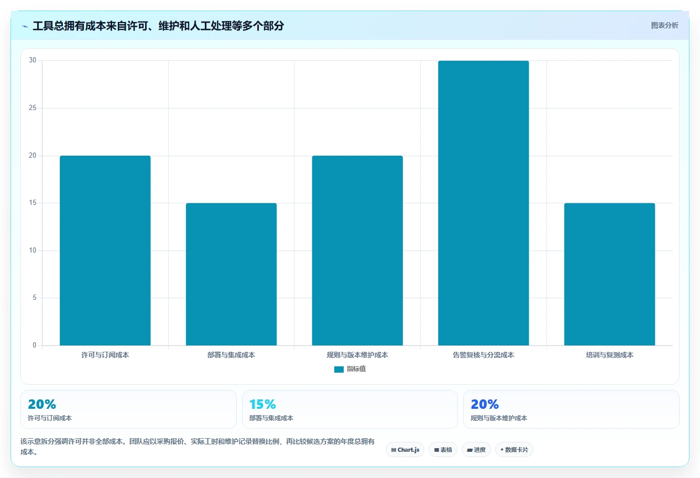Click the 规则与版本维护成本 label under the blue 20% card
Screen dimensions: 700x478
pos(499,418)
